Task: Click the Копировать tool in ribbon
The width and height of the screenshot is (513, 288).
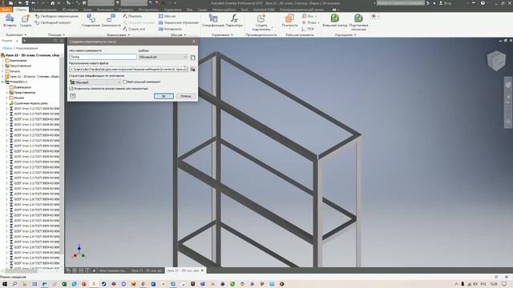Action: tap(170, 29)
